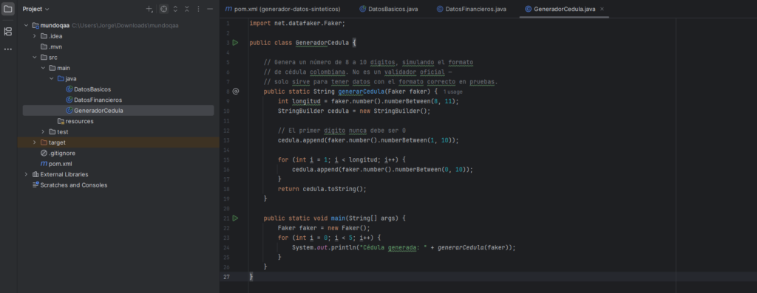Run GeneradorCedula class via gutter arrow
This screenshot has width=757, height=293.
[236, 42]
